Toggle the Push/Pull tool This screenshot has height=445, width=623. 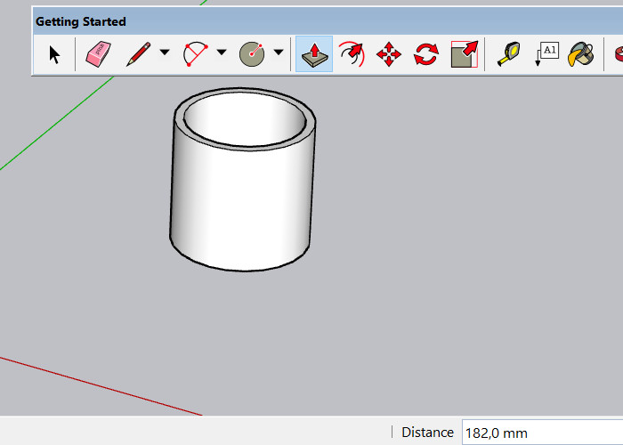coord(313,54)
